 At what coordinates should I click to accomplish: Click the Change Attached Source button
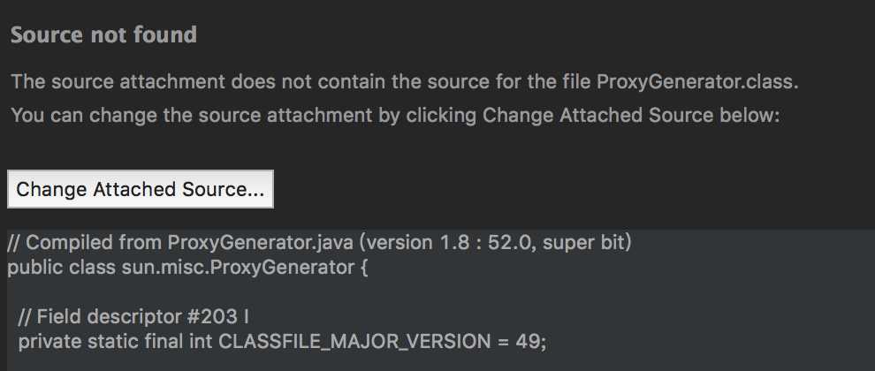point(140,189)
